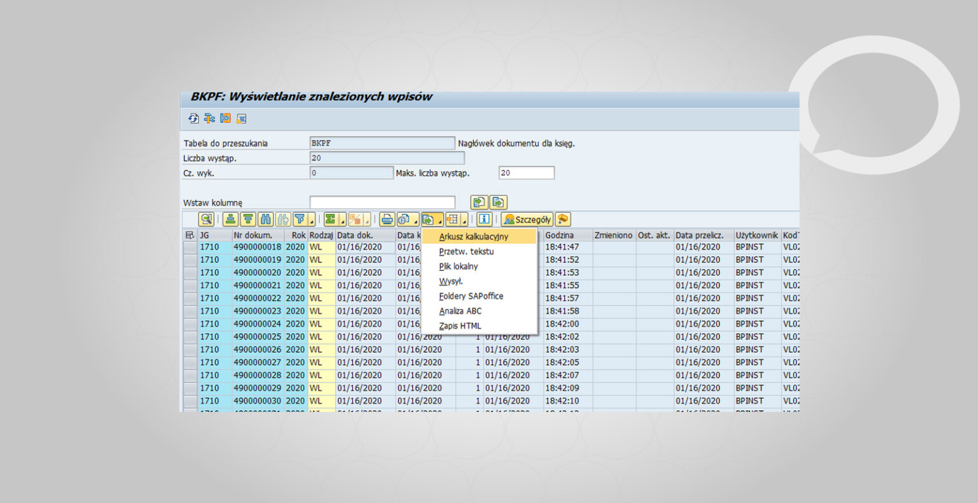
Task: Click the Subtotals icon
Action: coord(357,219)
